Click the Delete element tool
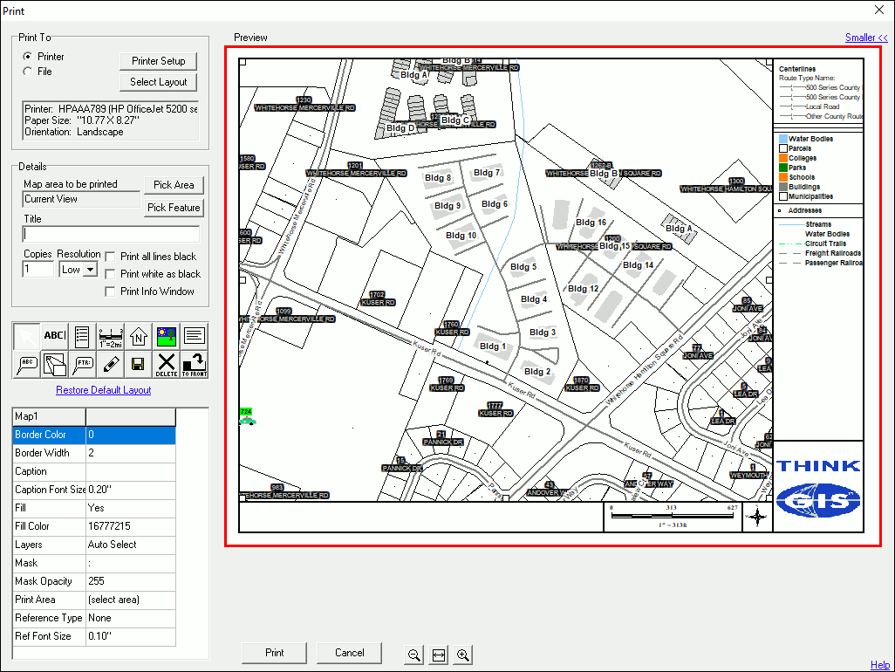895x672 pixels. pyautogui.click(x=167, y=364)
